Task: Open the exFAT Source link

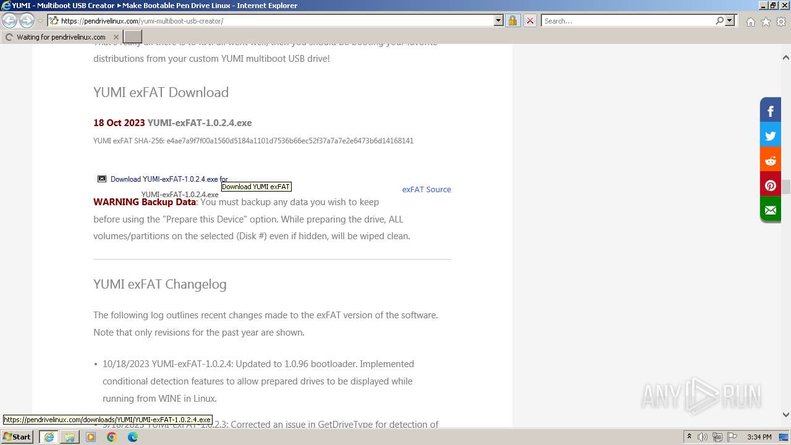Action: pos(426,189)
